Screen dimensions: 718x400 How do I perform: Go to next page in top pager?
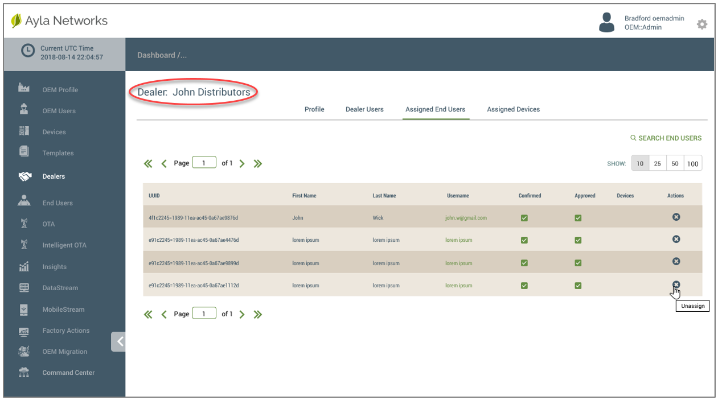242,163
